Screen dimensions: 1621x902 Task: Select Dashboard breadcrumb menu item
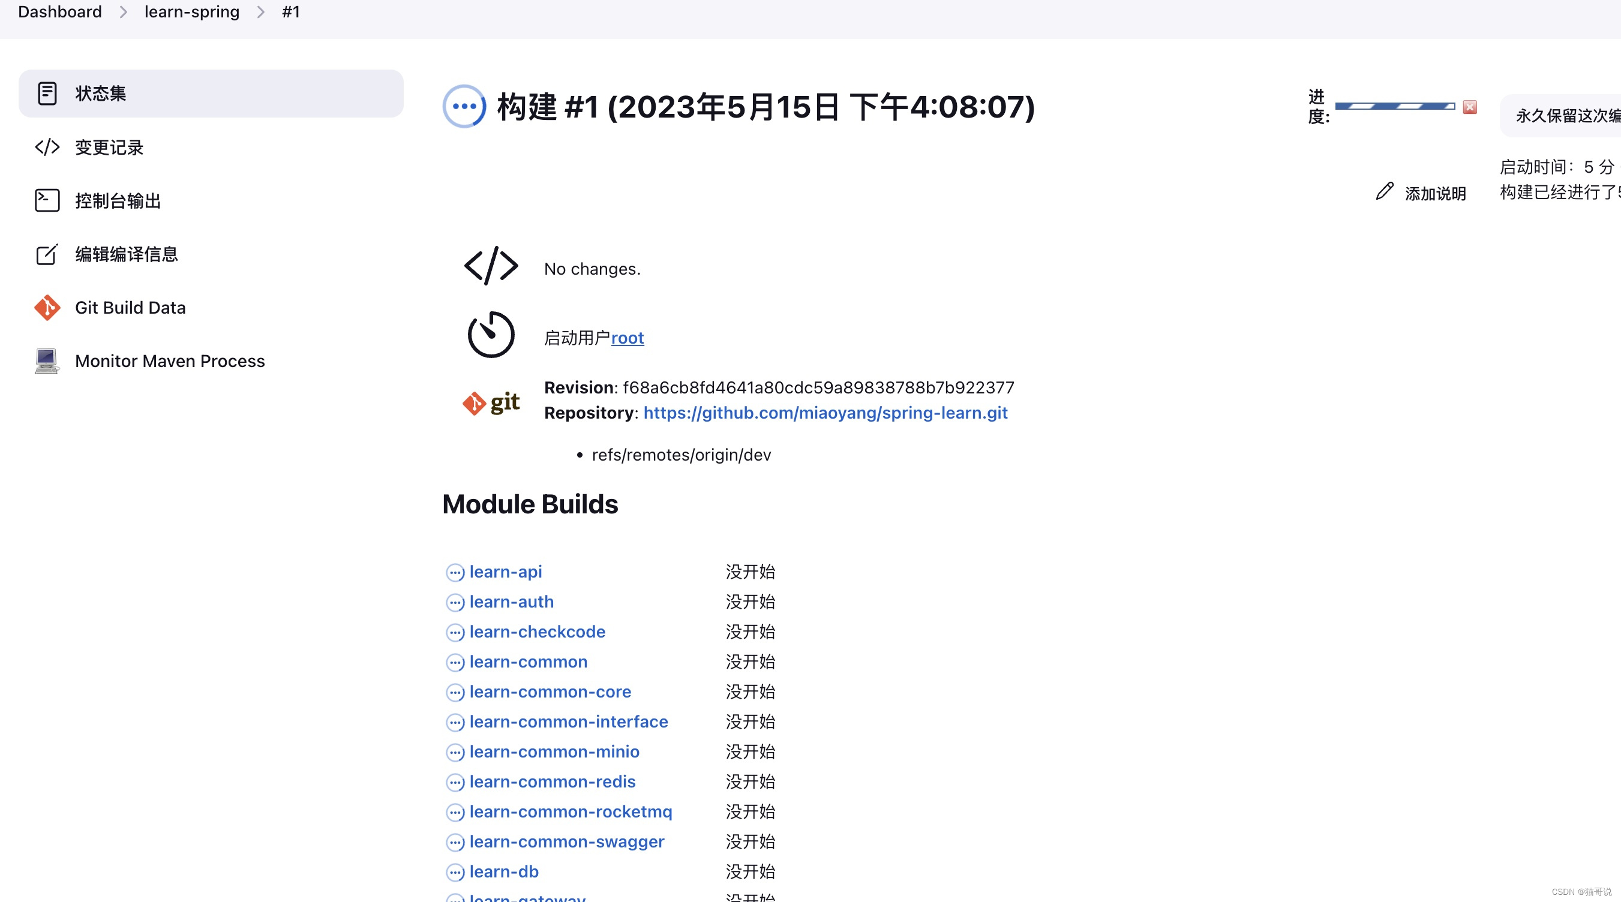(59, 11)
